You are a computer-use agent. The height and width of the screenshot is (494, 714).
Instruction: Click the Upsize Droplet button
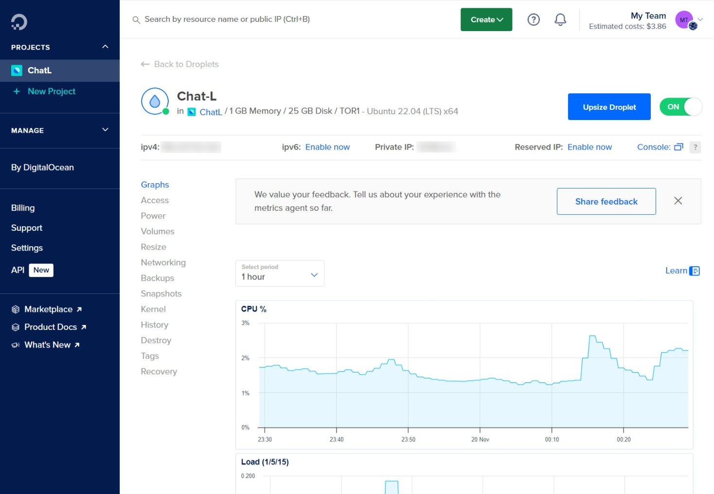[609, 107]
